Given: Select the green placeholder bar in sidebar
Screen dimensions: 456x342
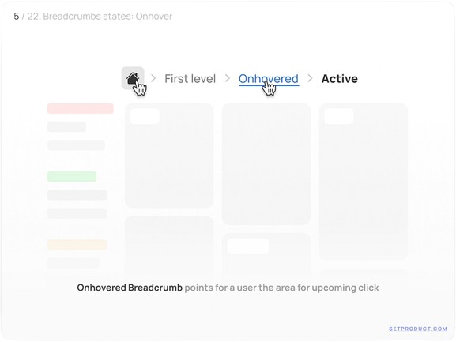Looking at the screenshot, I should (72, 177).
